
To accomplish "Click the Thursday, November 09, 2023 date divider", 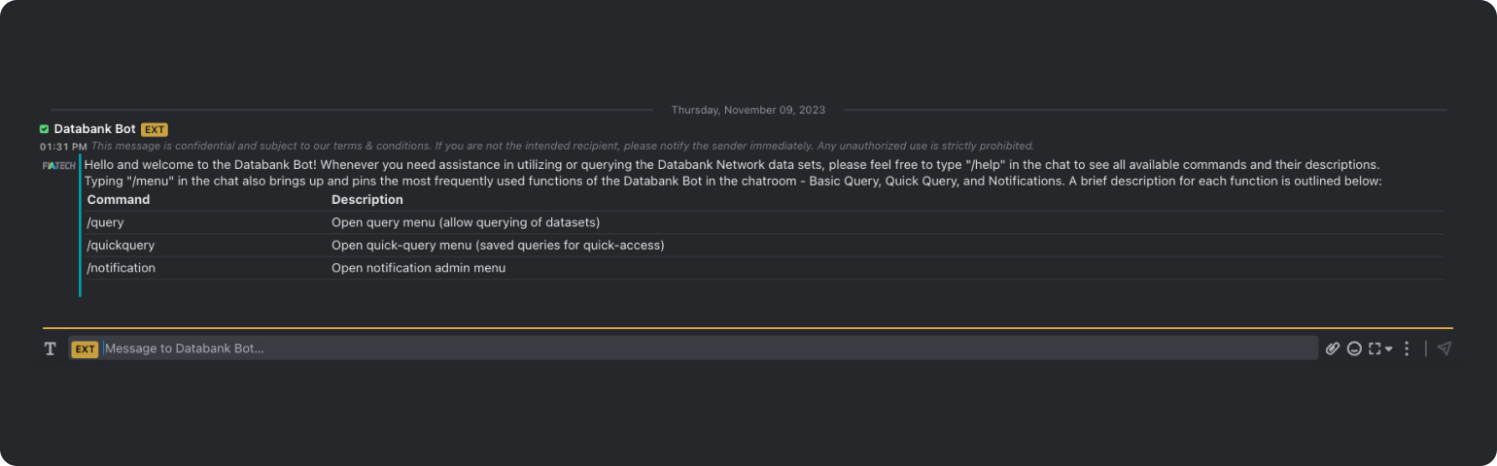I will [x=748, y=110].
